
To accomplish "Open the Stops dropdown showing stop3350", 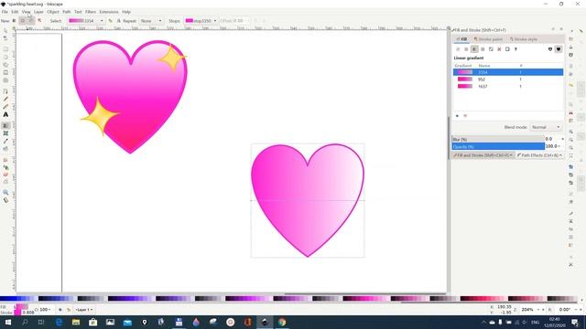I will [201, 21].
